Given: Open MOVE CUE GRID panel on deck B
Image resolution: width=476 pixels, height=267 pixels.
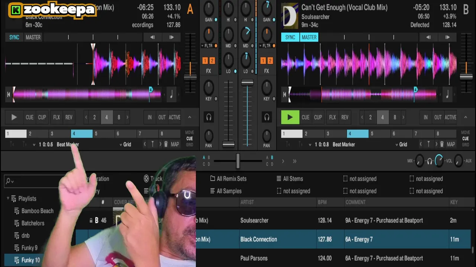Looking at the screenshot, I should point(466,138).
